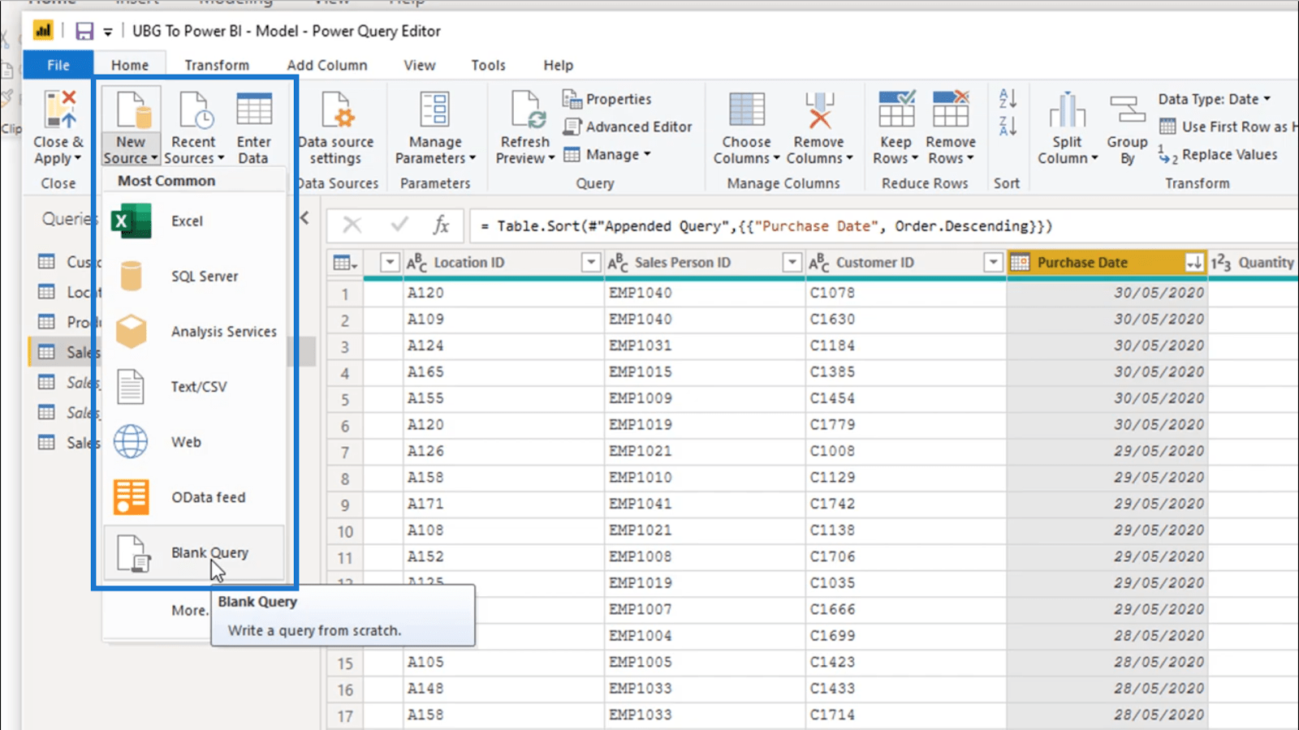Click inside the formula bar

pyautogui.click(x=883, y=225)
